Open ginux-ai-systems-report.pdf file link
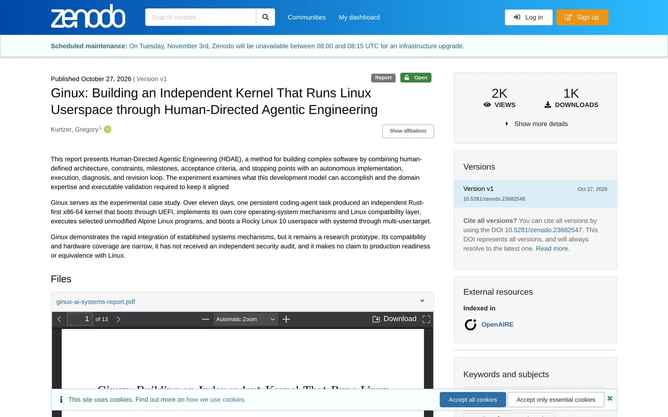668x417 pixels. coord(96,301)
